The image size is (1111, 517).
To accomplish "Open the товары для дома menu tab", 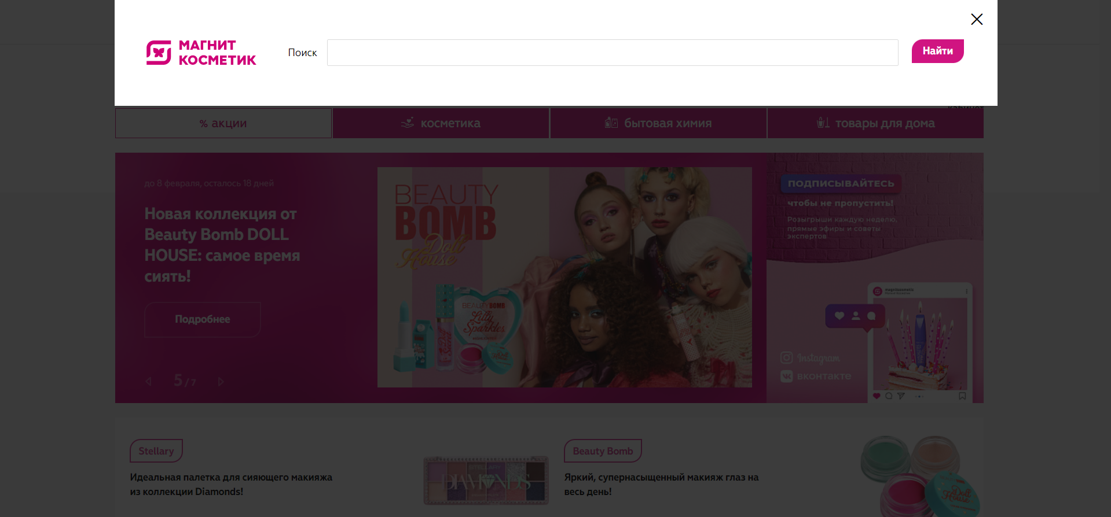I will [875, 123].
